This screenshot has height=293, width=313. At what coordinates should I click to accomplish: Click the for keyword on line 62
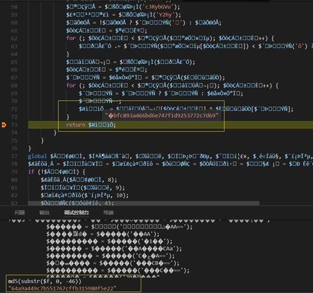click(x=71, y=38)
